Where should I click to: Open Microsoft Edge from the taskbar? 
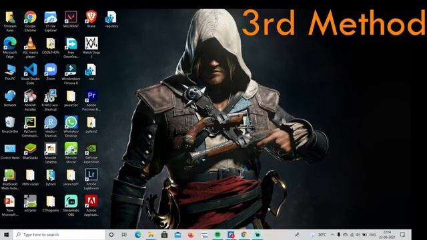point(138,235)
